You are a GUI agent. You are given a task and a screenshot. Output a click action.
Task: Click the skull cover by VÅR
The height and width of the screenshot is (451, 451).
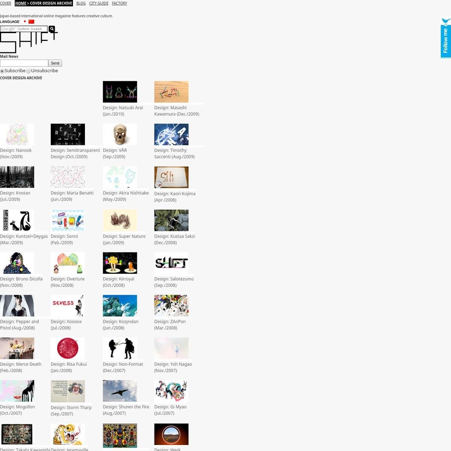[x=120, y=134]
